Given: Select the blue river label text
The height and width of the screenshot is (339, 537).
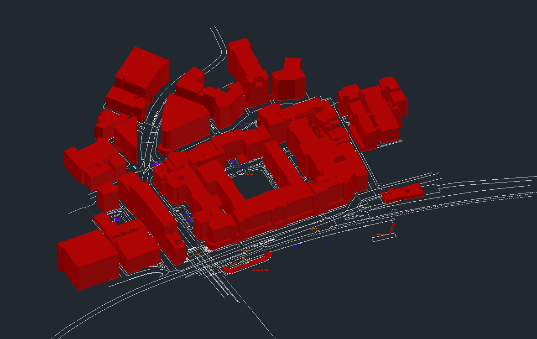Looking at the screenshot, I should click(302, 244).
